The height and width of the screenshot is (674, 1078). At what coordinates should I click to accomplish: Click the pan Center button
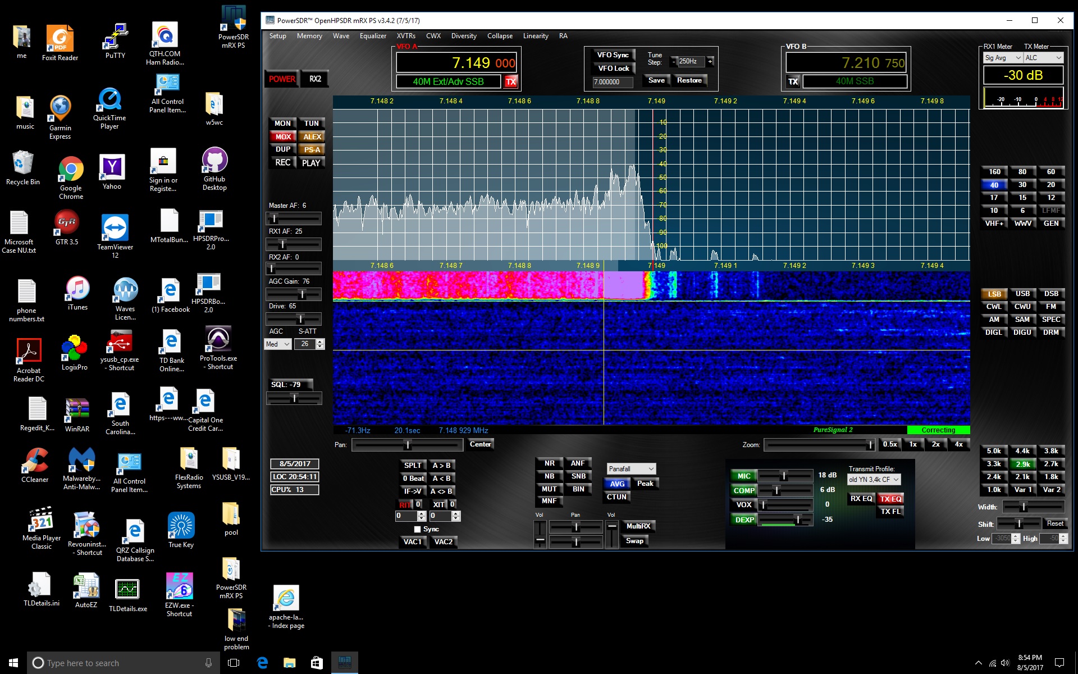pyautogui.click(x=480, y=444)
